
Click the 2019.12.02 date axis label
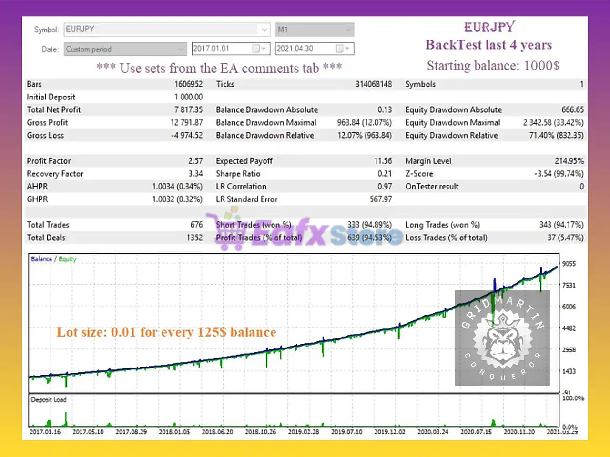390,432
